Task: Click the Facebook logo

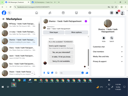Action: [x=4, y=13]
